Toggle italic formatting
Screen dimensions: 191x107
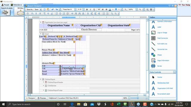point(90,10)
